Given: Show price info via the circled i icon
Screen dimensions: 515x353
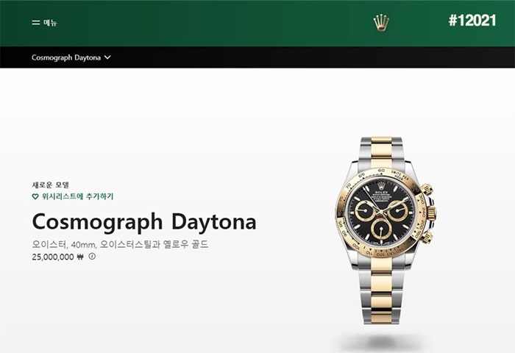Looking at the screenshot, I should (x=92, y=257).
